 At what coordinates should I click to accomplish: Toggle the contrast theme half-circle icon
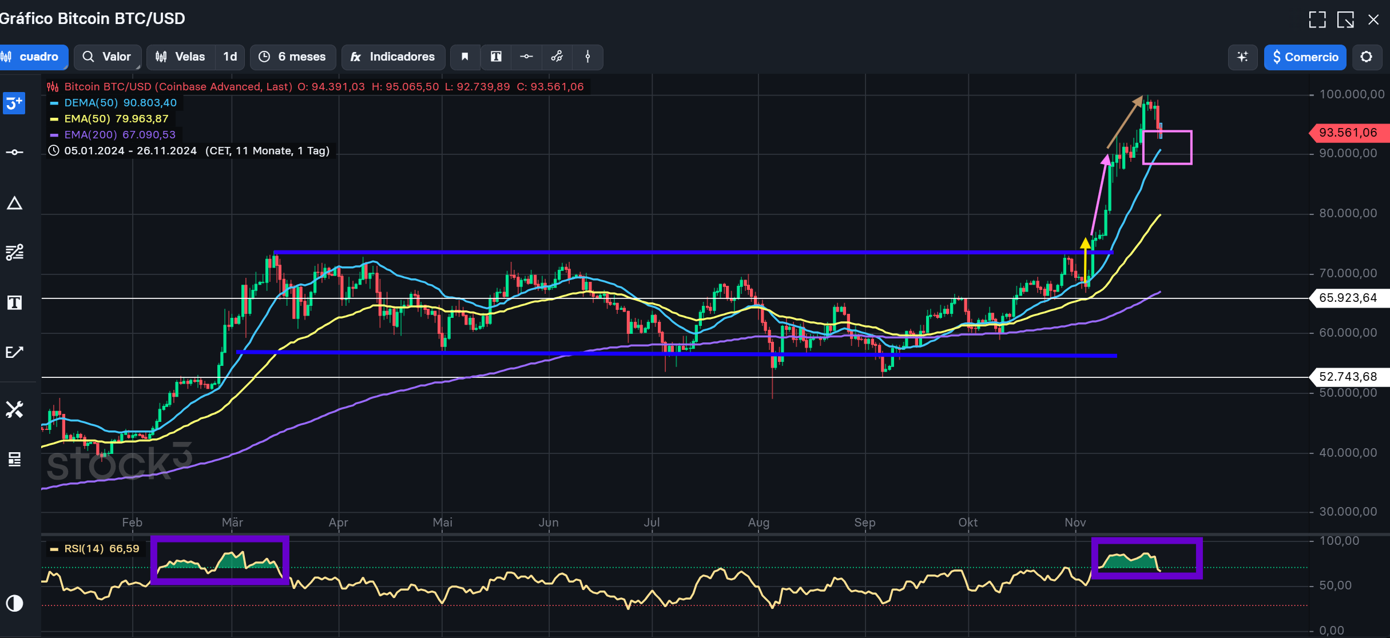(14, 604)
